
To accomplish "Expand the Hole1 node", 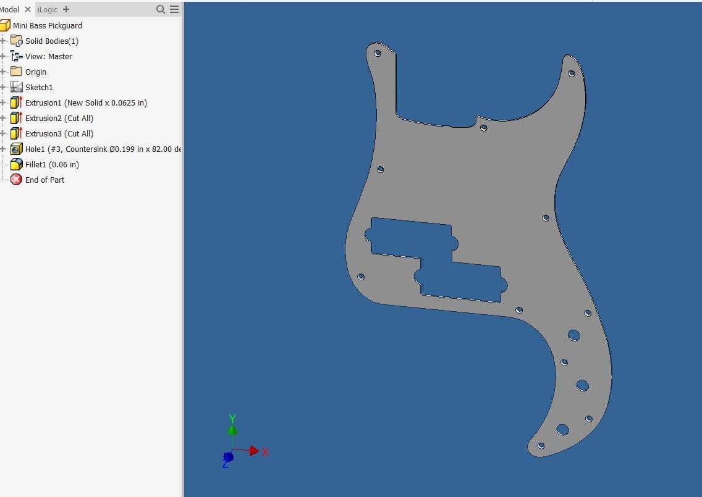I will [2, 149].
